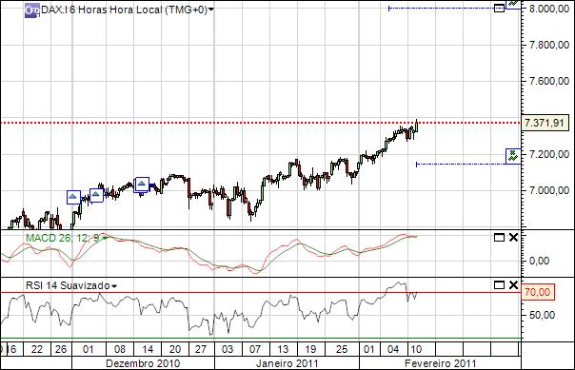Viewport: 575px width, 370px height.
Task: Click the Dezembro 2010 month label
Action: pos(143,363)
